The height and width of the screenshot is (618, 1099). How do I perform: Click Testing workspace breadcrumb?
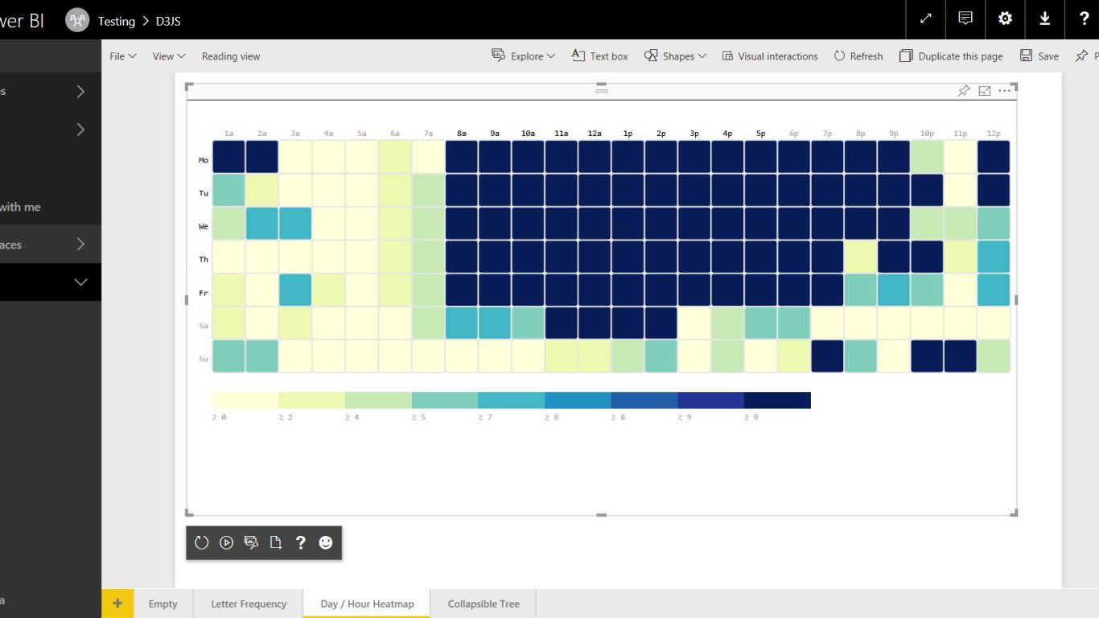pos(117,21)
